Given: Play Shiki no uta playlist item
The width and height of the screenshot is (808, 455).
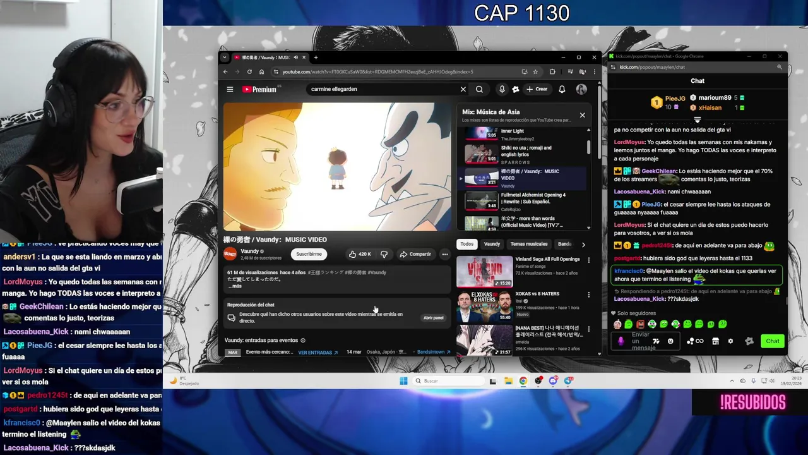Looking at the screenshot, I should 523,153.
